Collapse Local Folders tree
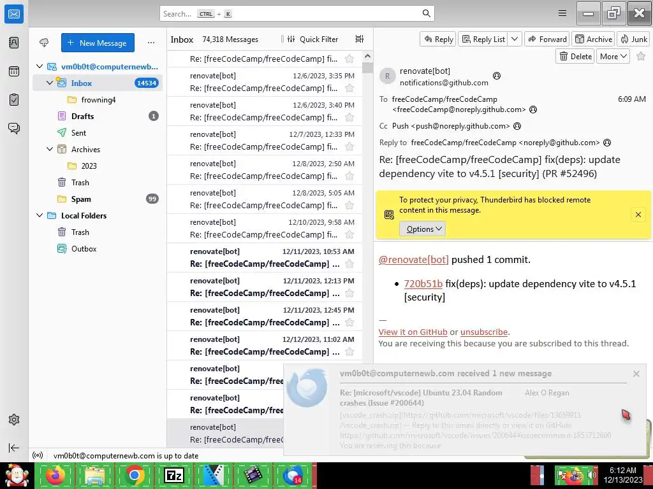The image size is (653, 489). pos(40,215)
